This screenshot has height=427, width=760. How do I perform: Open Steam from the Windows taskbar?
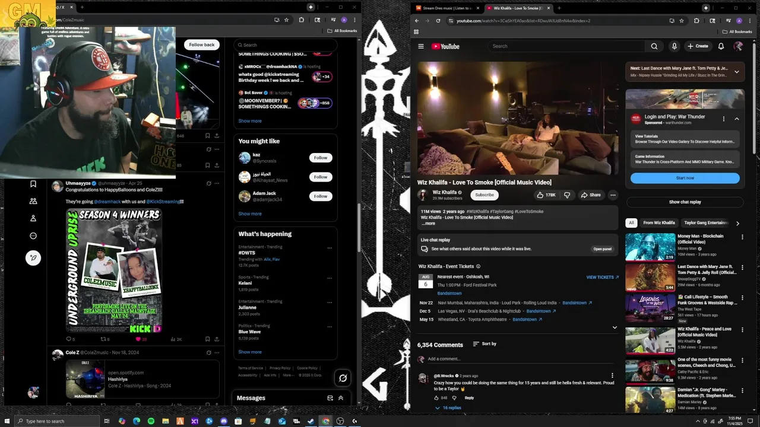pyautogui.click(x=311, y=421)
